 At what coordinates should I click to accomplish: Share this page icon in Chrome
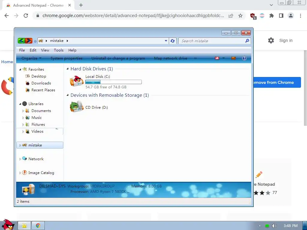pyautogui.click(x=231, y=16)
